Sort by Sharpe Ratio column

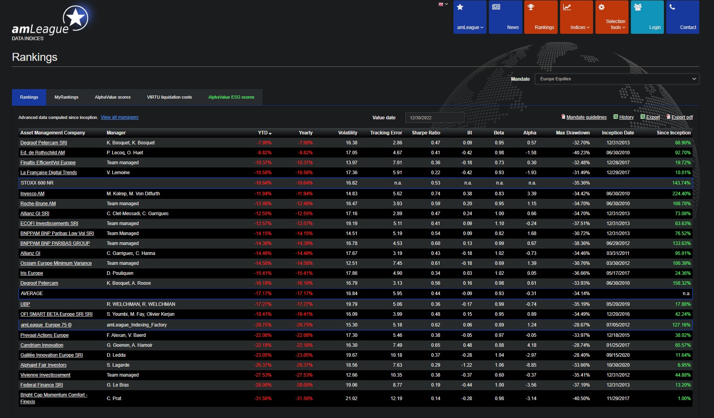click(x=426, y=133)
